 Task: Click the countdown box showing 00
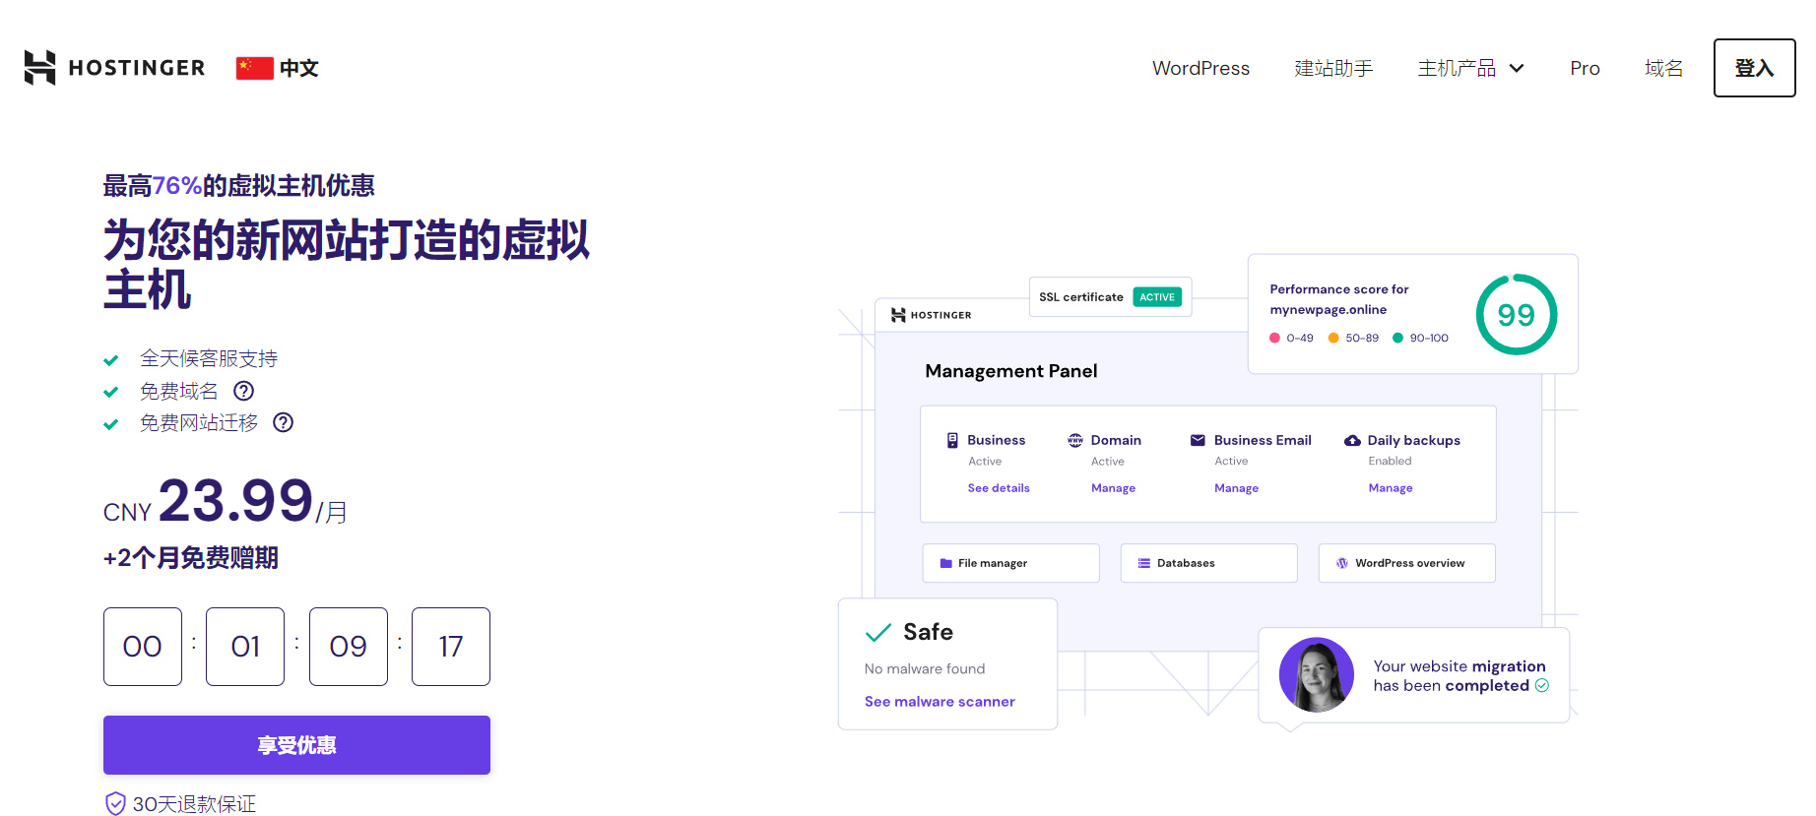(143, 647)
